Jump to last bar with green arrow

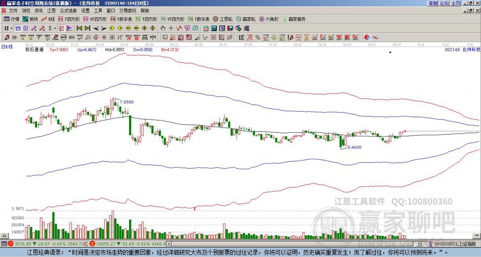87,29
